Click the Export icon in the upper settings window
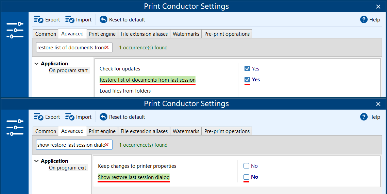The image size is (387, 194). tap(38, 20)
